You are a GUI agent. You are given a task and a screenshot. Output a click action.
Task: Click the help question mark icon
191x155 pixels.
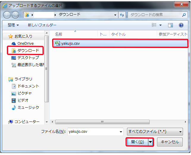tap(181, 25)
